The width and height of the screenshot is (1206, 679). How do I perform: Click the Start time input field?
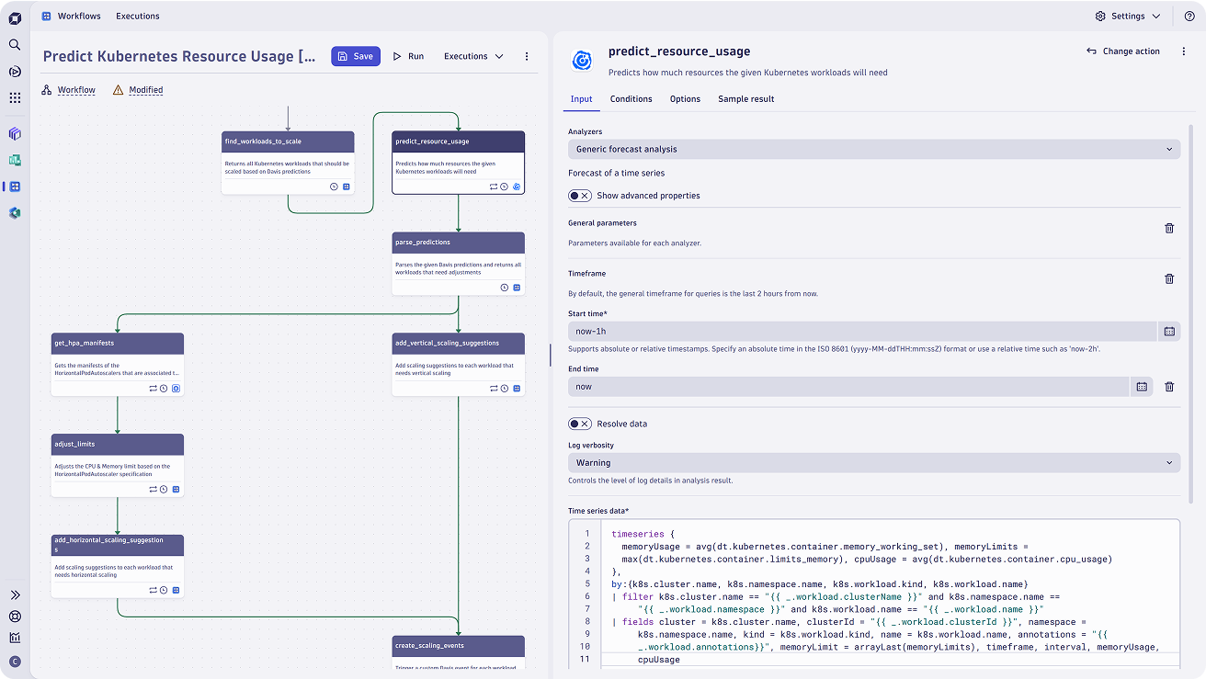coord(862,332)
